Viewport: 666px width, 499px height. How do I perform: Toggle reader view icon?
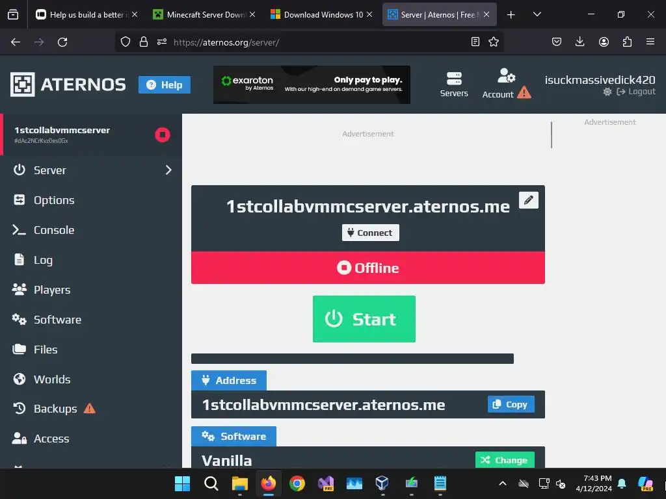tap(475, 42)
